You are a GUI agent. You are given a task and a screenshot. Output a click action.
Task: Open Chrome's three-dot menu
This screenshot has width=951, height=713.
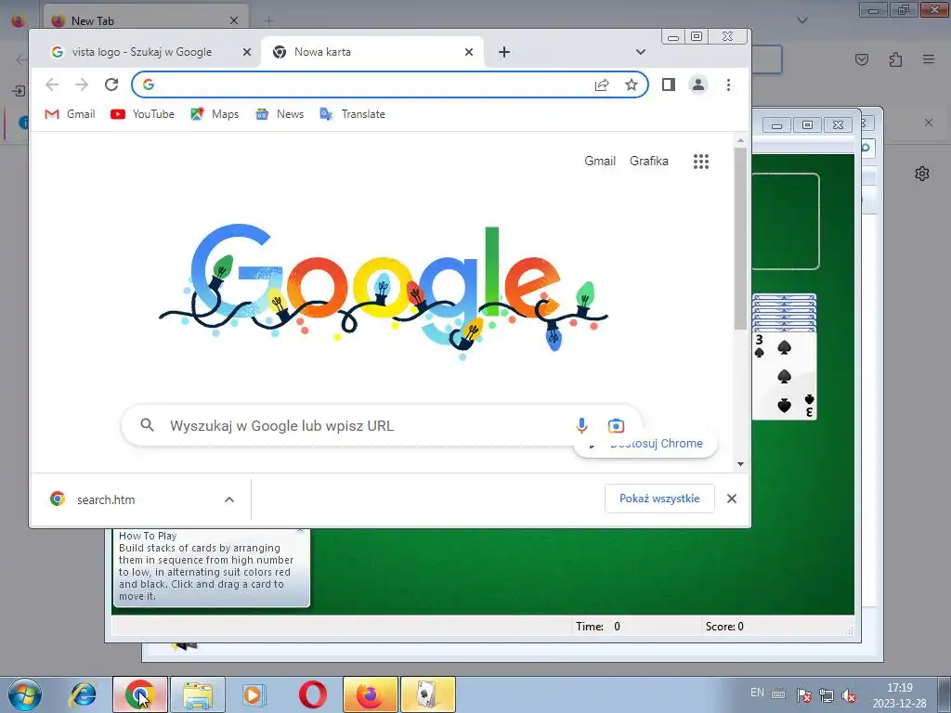[728, 84]
